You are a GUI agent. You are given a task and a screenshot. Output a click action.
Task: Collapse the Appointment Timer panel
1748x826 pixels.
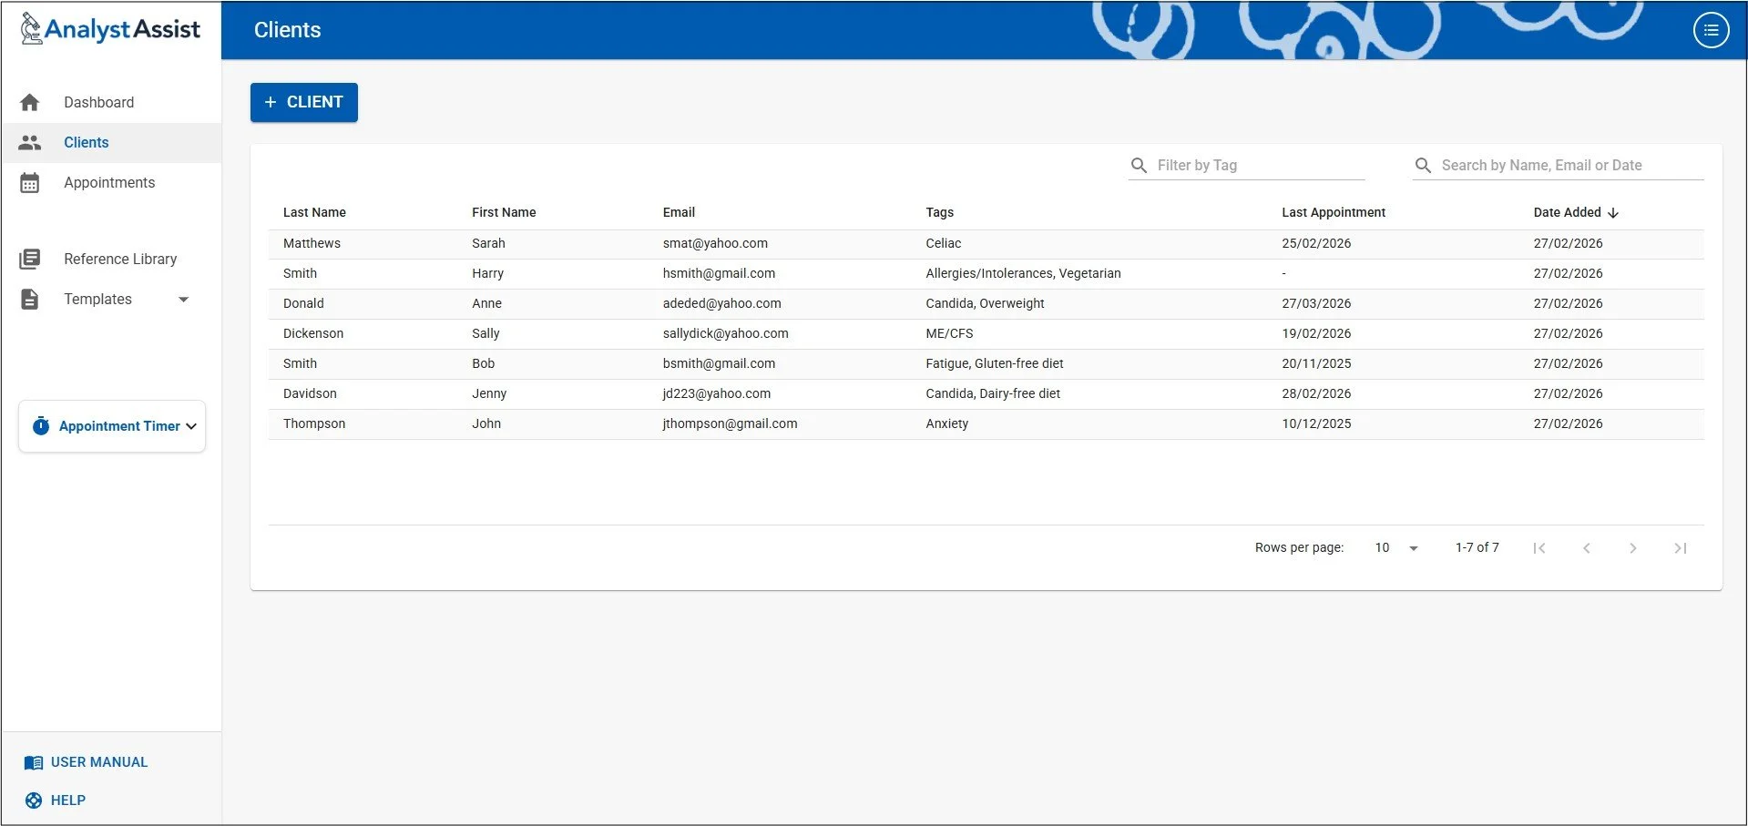pos(191,425)
